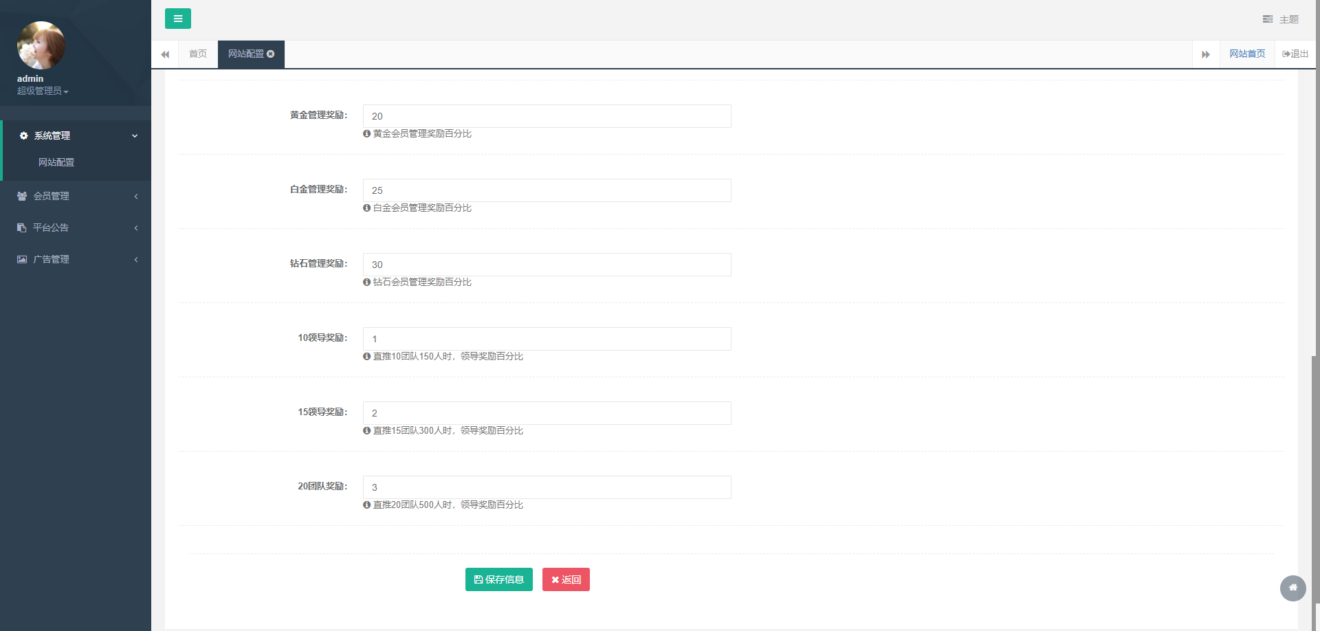Click the green hamburger menu toggle
1320x631 pixels.
click(177, 19)
